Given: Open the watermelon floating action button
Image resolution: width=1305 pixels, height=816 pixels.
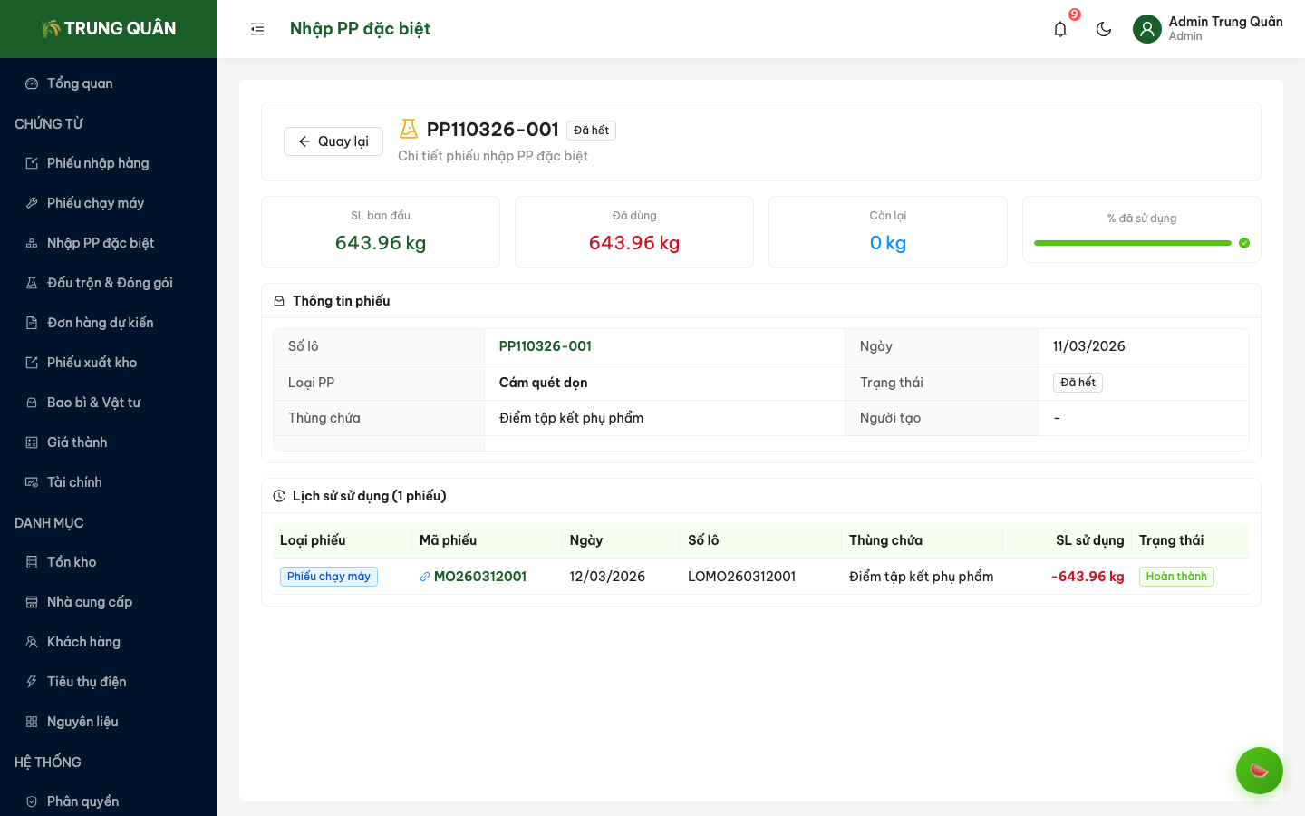Looking at the screenshot, I should (x=1259, y=771).
